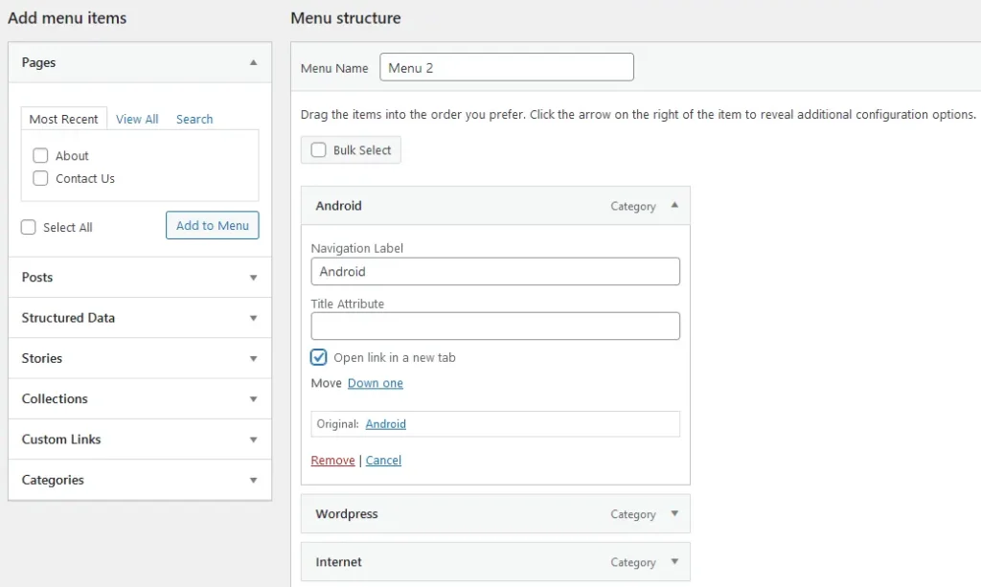Click the Posts panel heading text

(37, 278)
